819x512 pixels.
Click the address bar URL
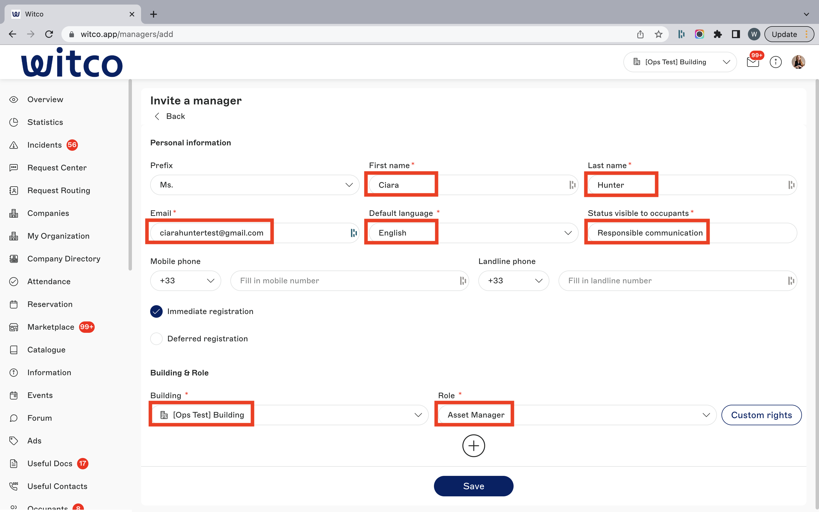127,34
